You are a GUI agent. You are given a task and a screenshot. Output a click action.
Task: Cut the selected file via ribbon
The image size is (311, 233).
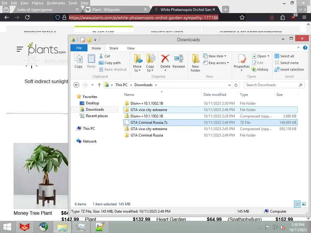104,56
